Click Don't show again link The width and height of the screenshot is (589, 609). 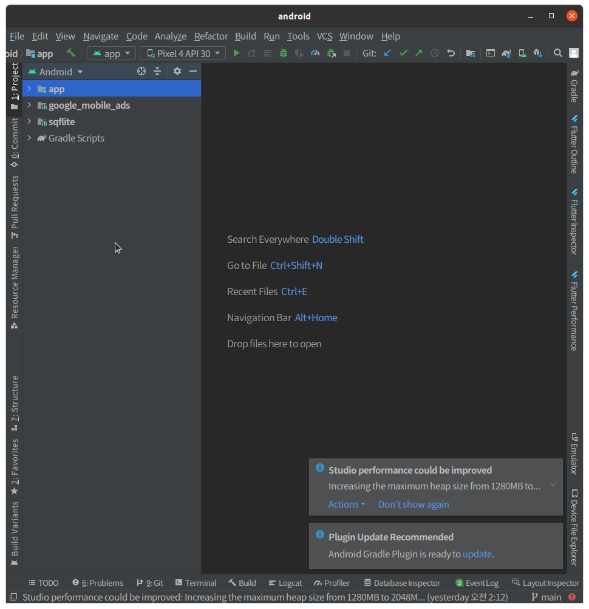pyautogui.click(x=414, y=504)
